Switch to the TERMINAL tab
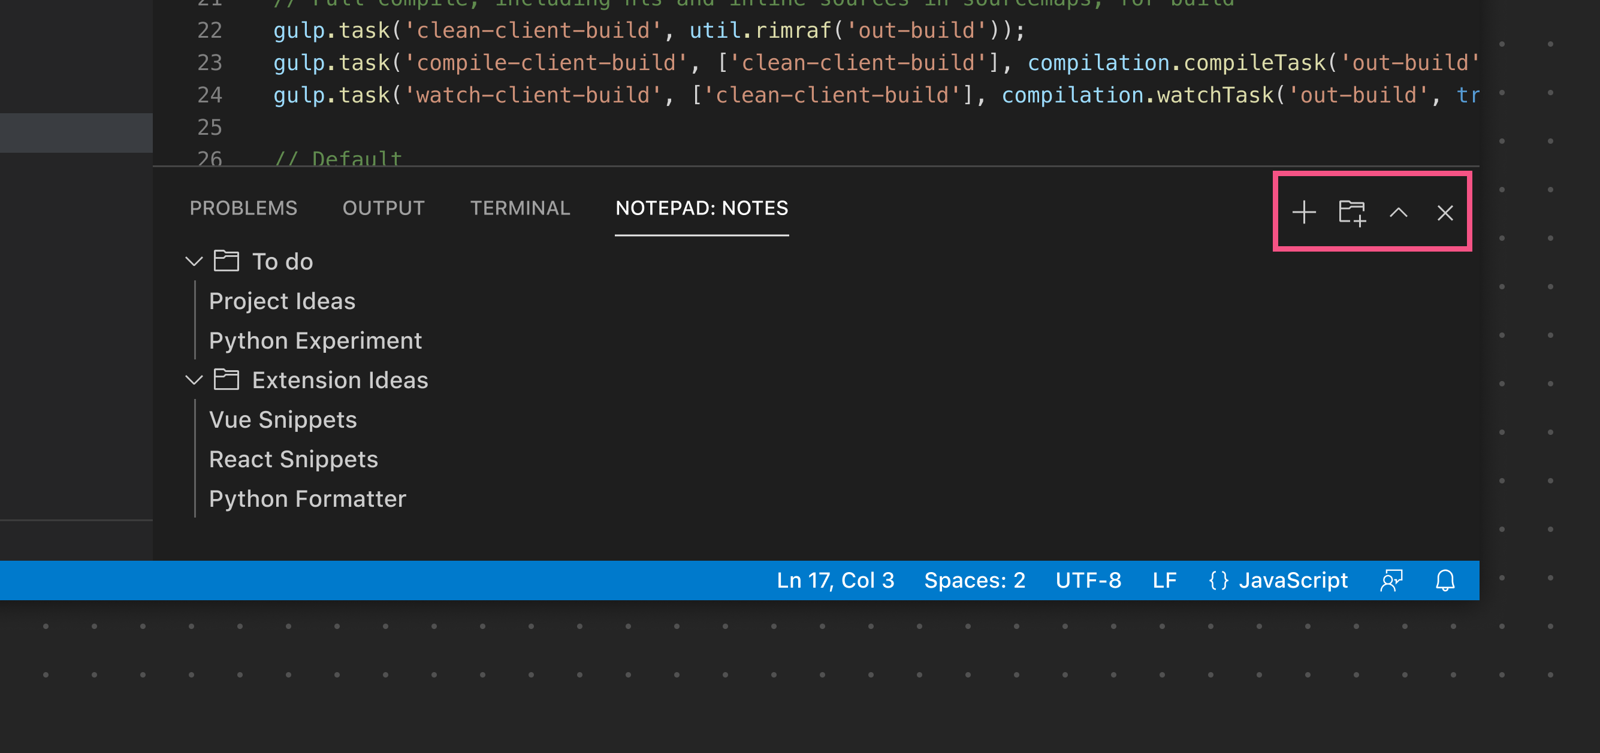 tap(520, 208)
